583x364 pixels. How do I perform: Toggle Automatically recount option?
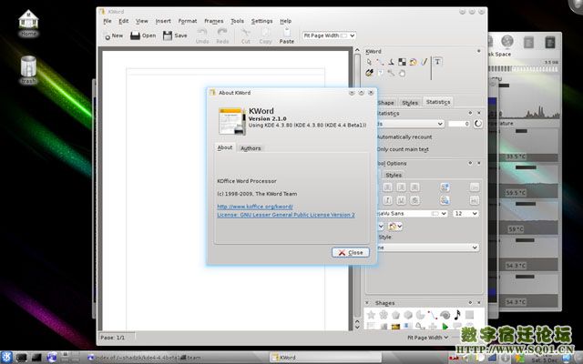tap(404, 136)
